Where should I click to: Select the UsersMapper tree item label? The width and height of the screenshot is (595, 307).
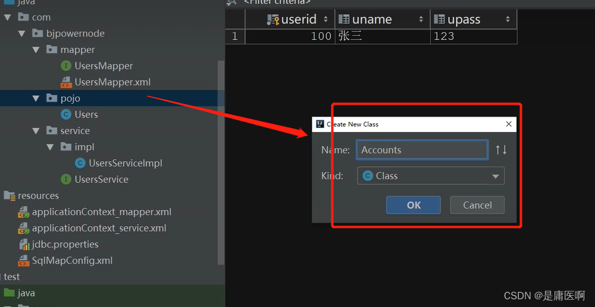tap(104, 66)
